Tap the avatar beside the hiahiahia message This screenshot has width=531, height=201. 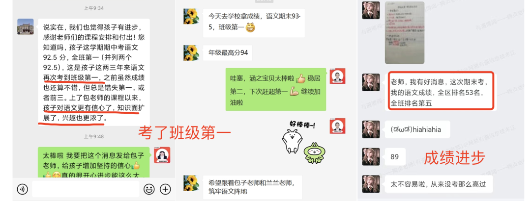tap(371, 129)
